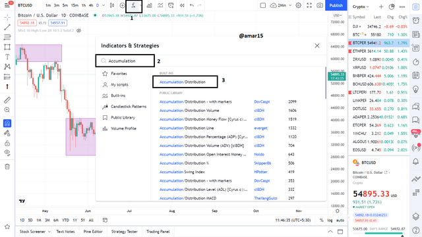Open the Candlestick Patterns category
Viewport: 422px width, 237px height.
[x=129, y=107]
